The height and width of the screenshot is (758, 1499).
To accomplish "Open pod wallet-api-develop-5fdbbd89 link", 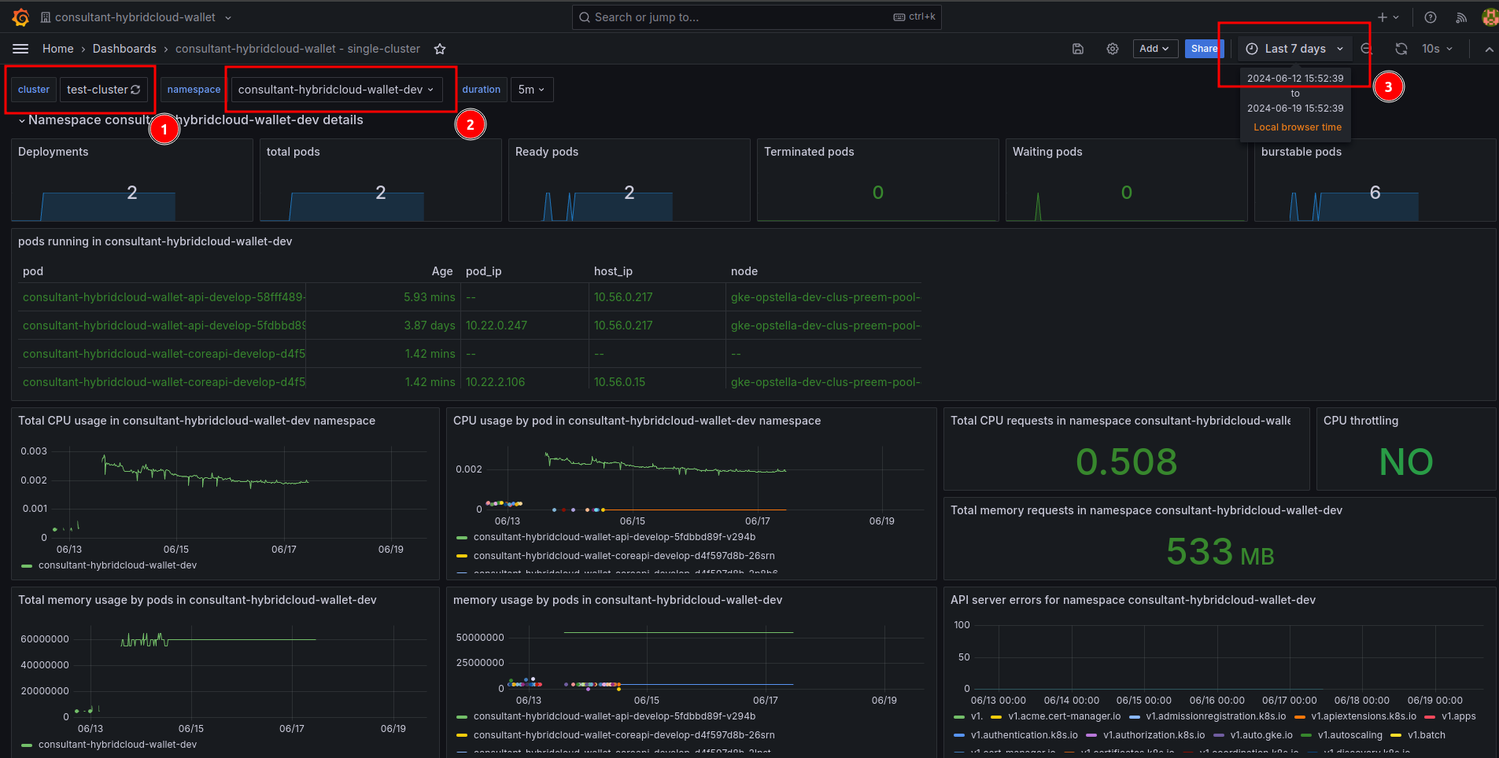I will click(164, 326).
